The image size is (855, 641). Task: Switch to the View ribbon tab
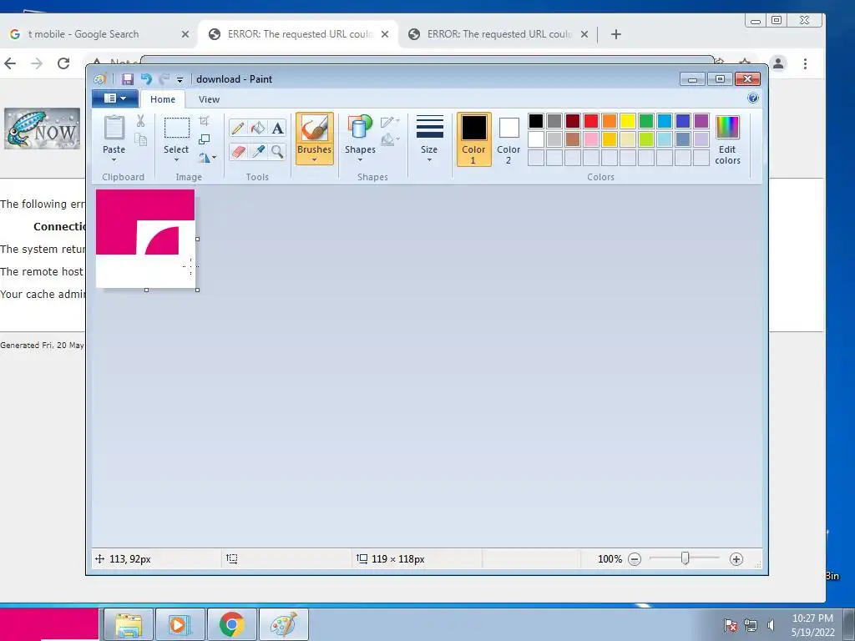[209, 99]
